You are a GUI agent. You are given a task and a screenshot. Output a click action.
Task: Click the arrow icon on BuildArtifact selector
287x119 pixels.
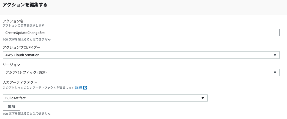[x=203, y=98]
